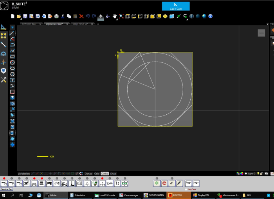Toggle Osnap in status bar
This screenshot has height=199, width=274.
point(88,174)
